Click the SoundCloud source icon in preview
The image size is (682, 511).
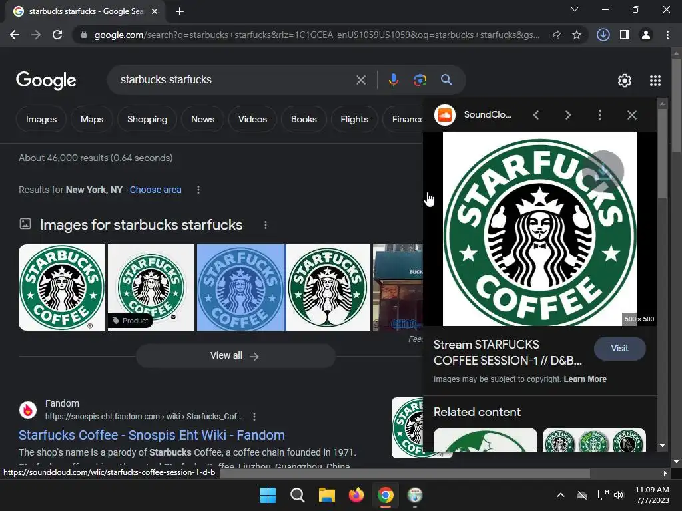tap(445, 115)
